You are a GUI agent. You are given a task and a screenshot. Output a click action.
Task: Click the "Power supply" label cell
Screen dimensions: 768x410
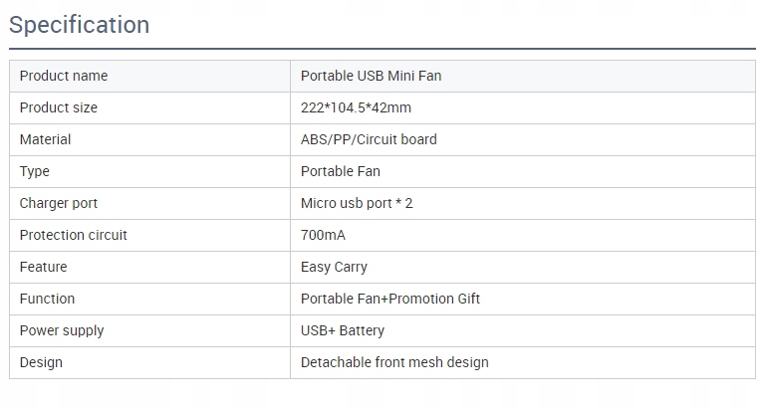62,330
